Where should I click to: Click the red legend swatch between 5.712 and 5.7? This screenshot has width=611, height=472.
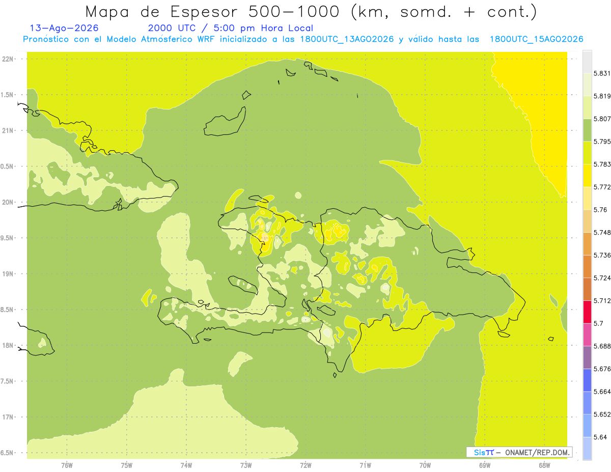tap(587, 312)
